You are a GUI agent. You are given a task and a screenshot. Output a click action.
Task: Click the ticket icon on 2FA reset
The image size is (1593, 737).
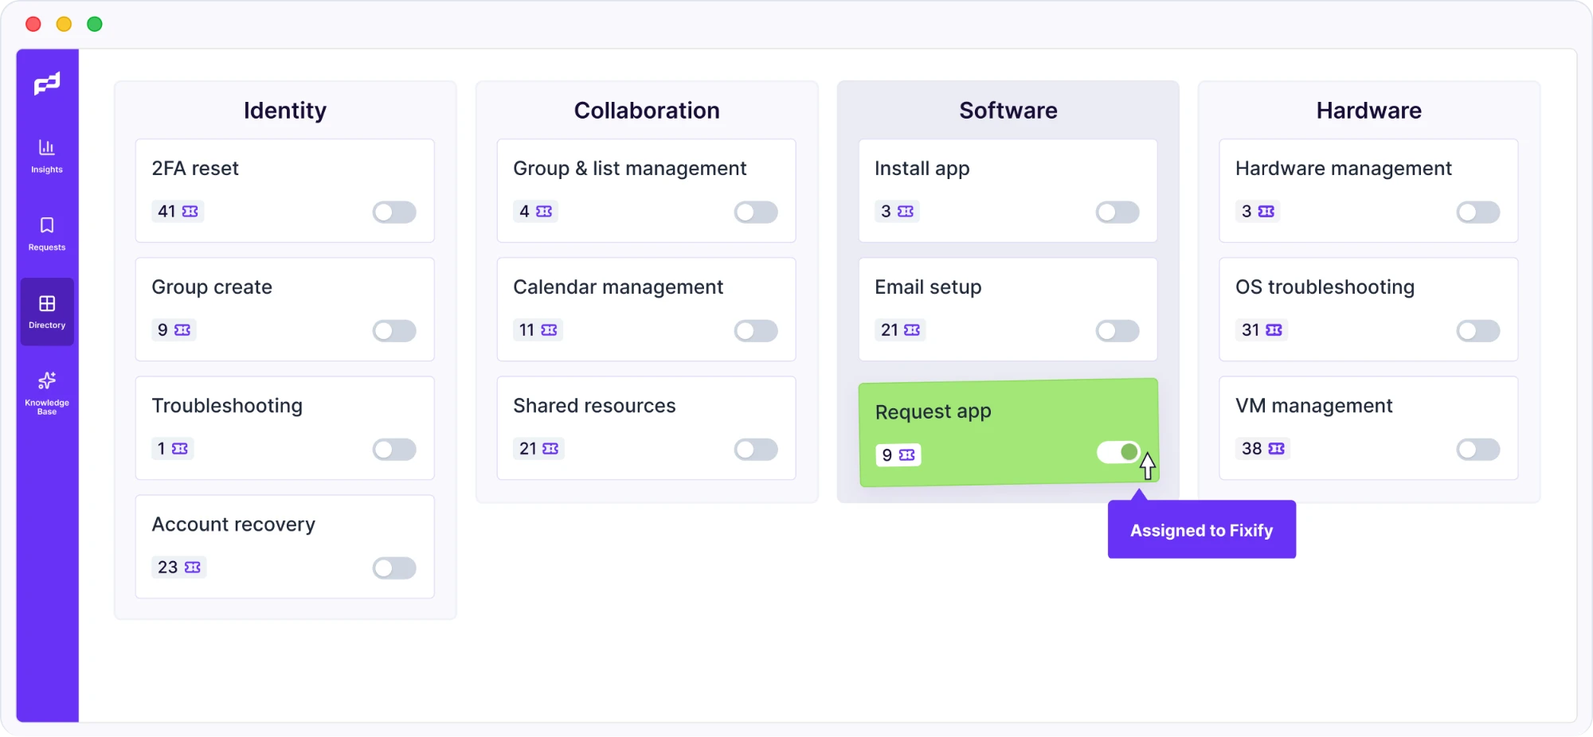[190, 212]
